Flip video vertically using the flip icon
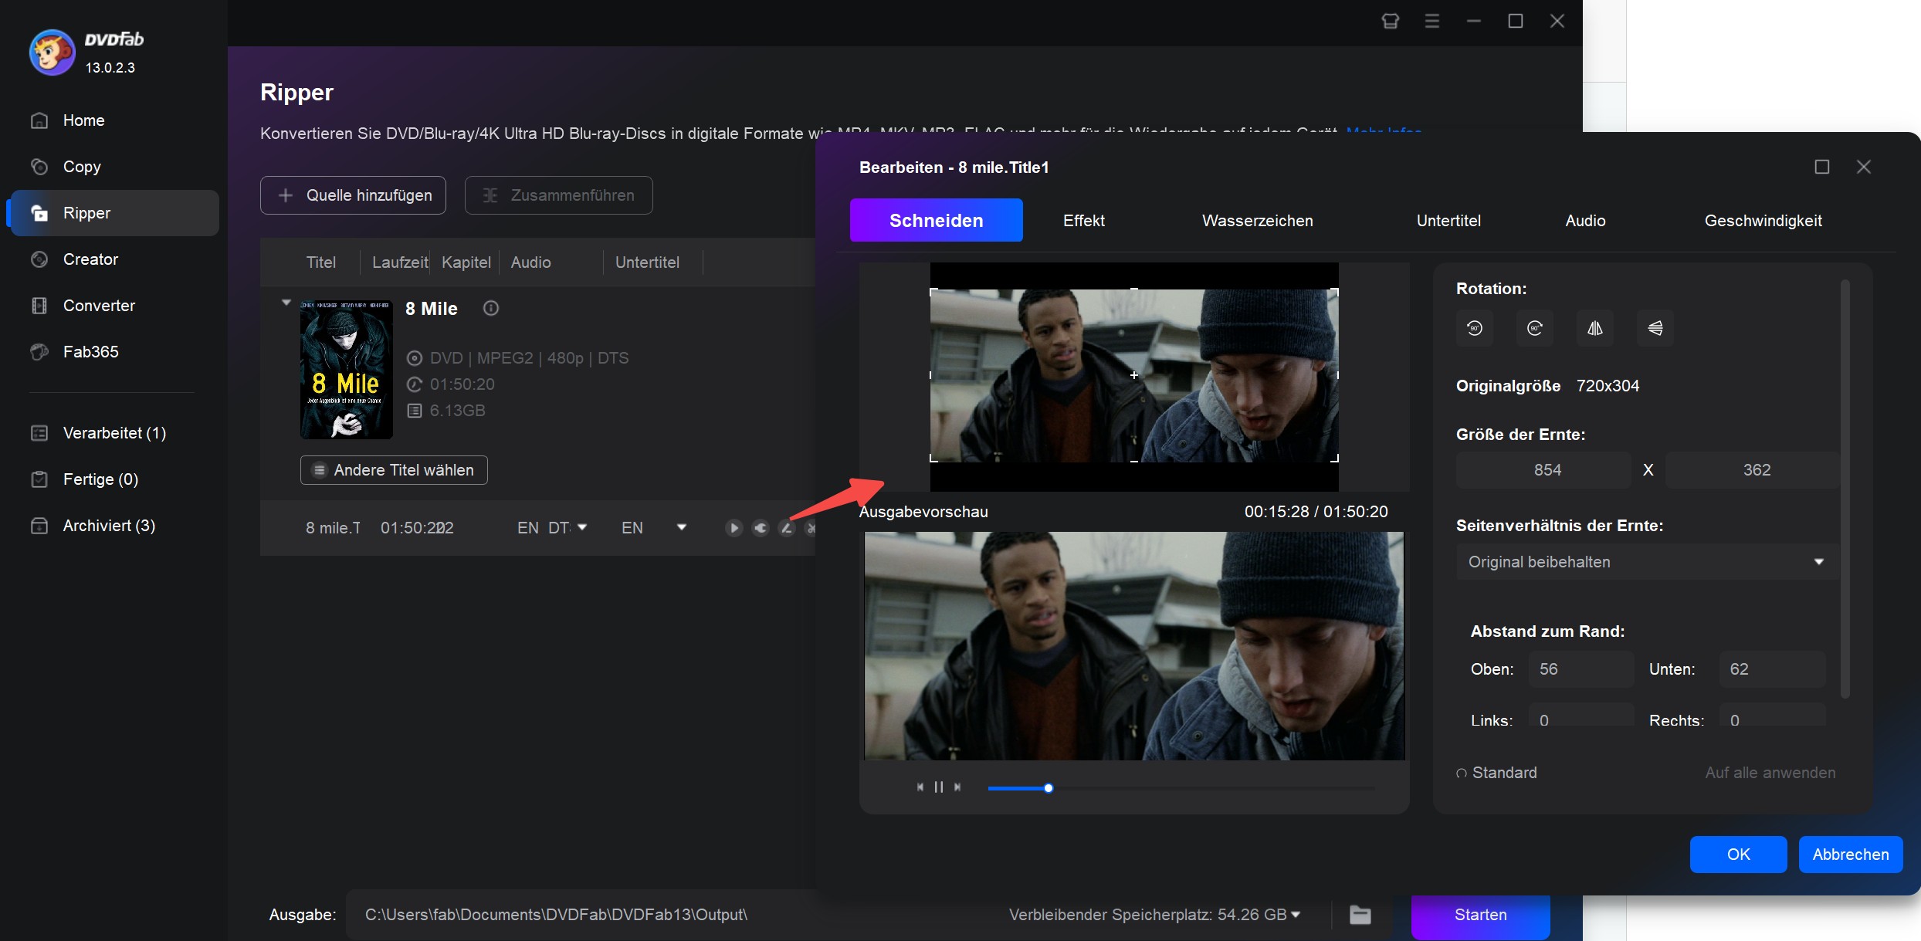 (x=1655, y=328)
